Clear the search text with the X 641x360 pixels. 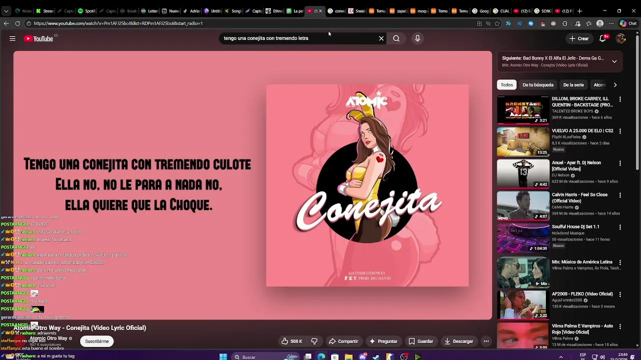(381, 38)
